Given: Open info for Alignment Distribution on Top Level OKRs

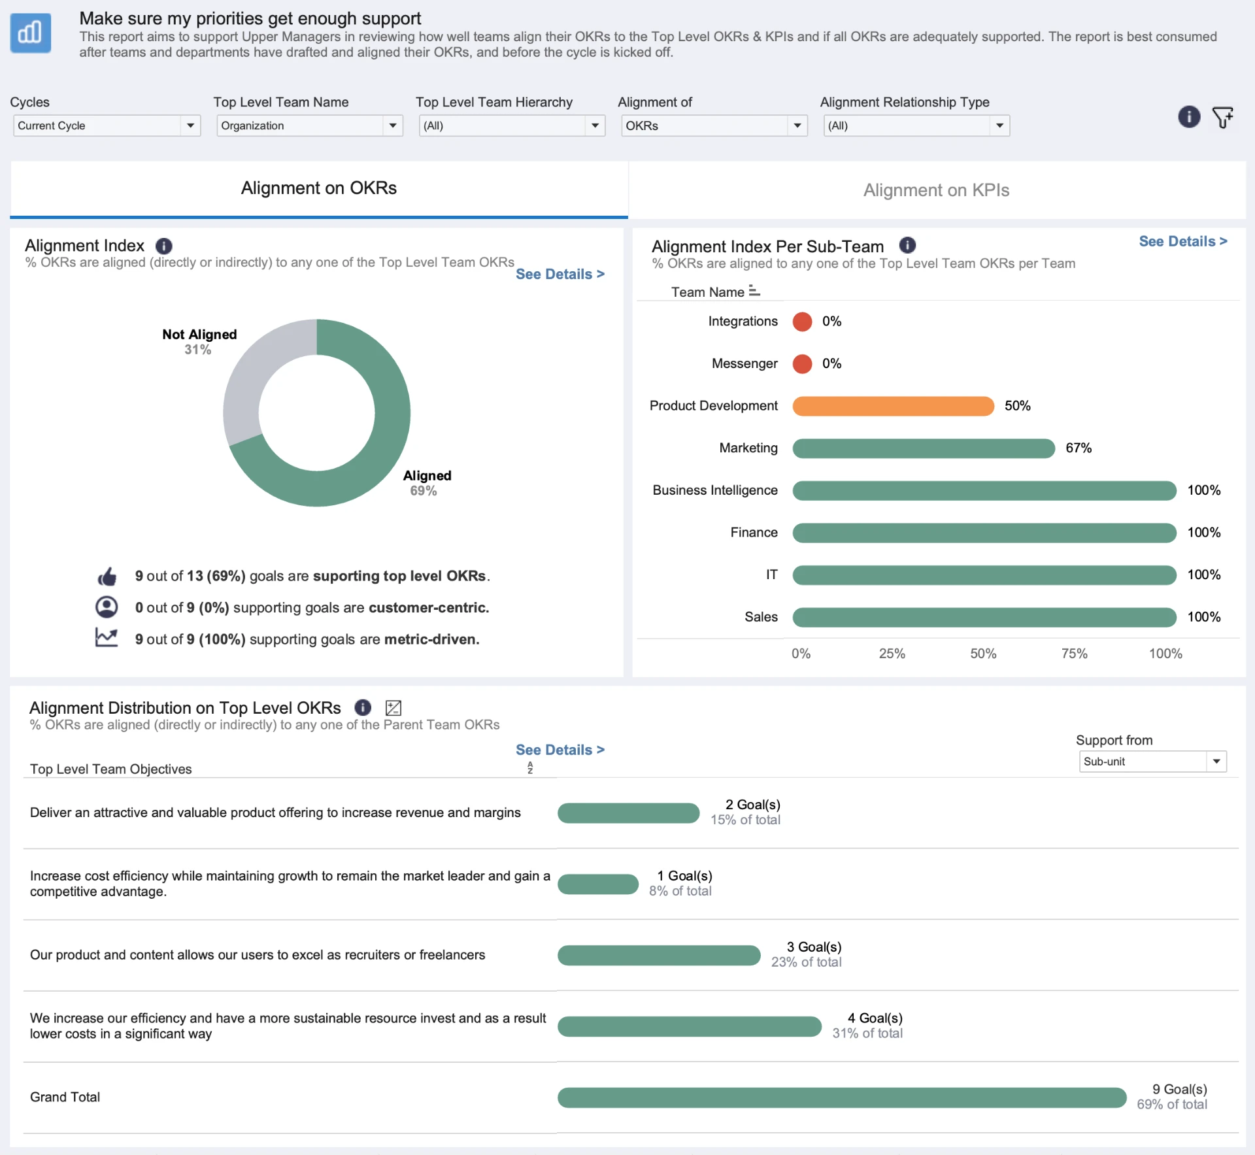Looking at the screenshot, I should coord(363,707).
